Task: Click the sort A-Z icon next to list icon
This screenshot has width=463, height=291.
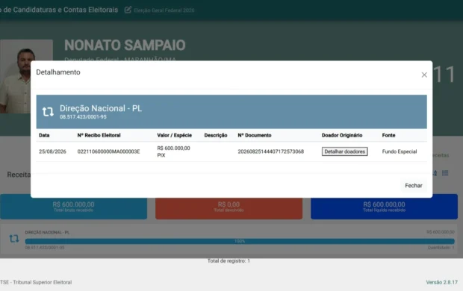Action: click(x=435, y=173)
